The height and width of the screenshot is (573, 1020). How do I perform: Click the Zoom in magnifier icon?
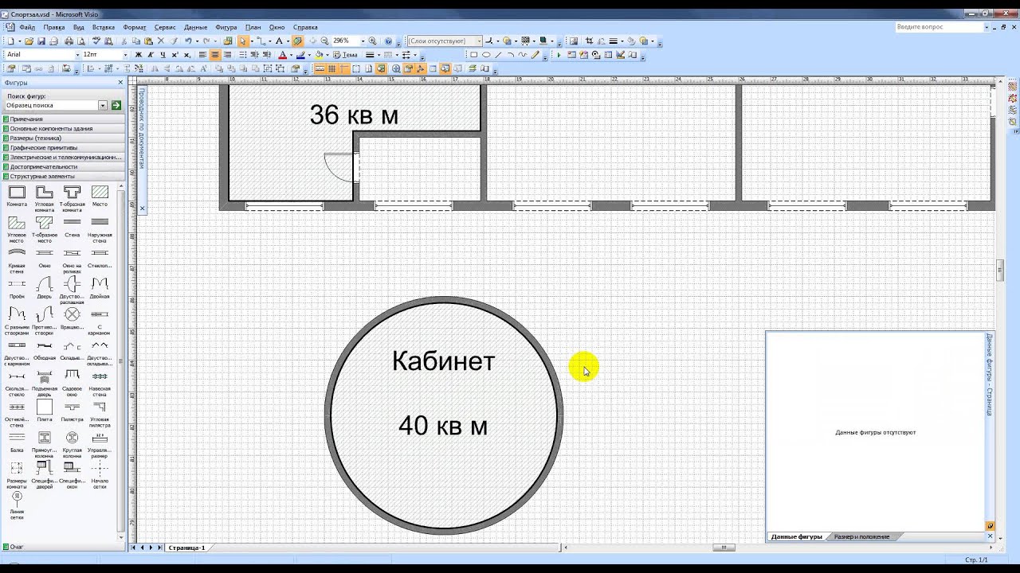[372, 41]
